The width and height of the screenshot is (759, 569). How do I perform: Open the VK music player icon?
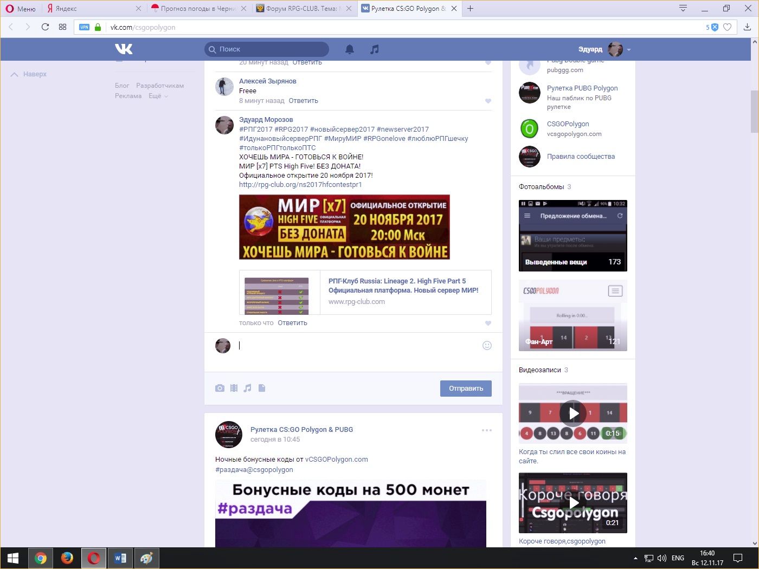pos(374,49)
